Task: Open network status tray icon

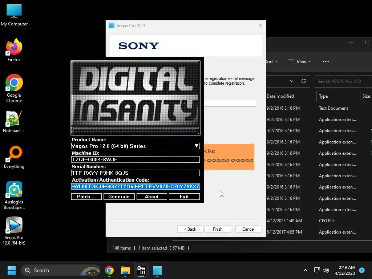Action: pyautogui.click(x=317, y=270)
